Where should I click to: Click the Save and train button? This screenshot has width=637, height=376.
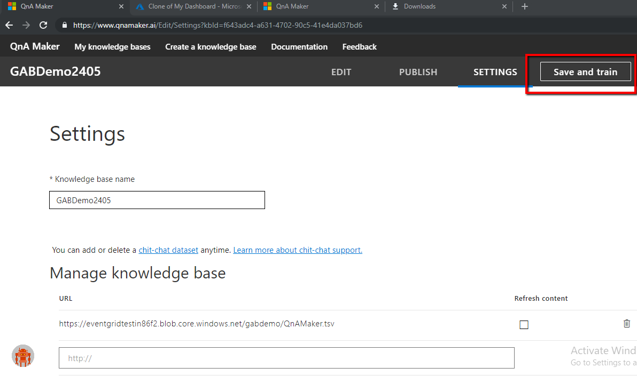tap(585, 72)
